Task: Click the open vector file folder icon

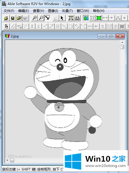Action: point(19,18)
